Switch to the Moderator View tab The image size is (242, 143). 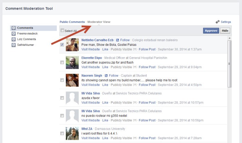pos(99,22)
